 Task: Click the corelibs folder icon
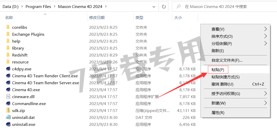tap(8, 27)
